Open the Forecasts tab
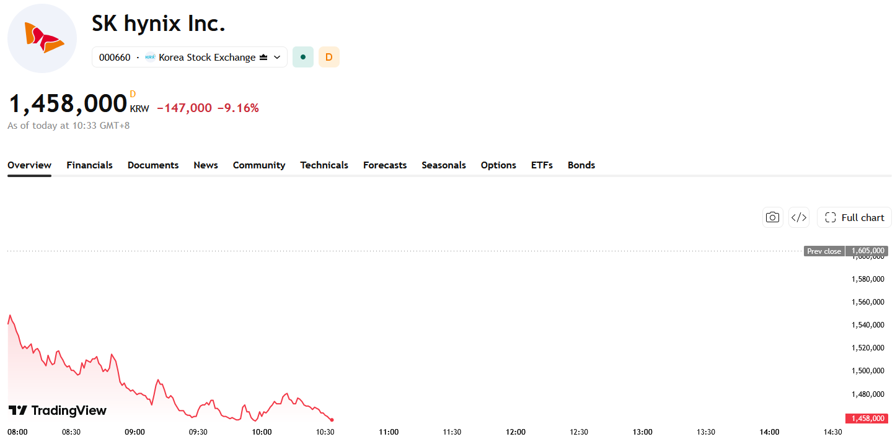895x447 pixels. click(385, 165)
